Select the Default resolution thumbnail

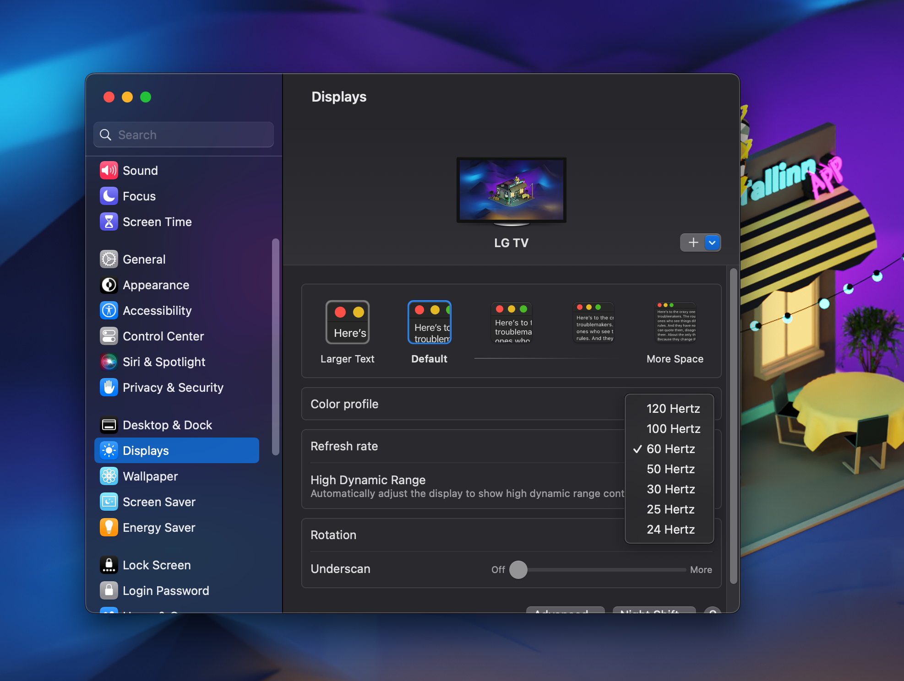[430, 322]
